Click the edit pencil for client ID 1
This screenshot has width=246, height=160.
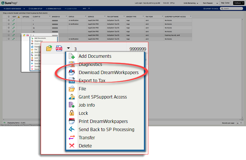coord(13,20)
